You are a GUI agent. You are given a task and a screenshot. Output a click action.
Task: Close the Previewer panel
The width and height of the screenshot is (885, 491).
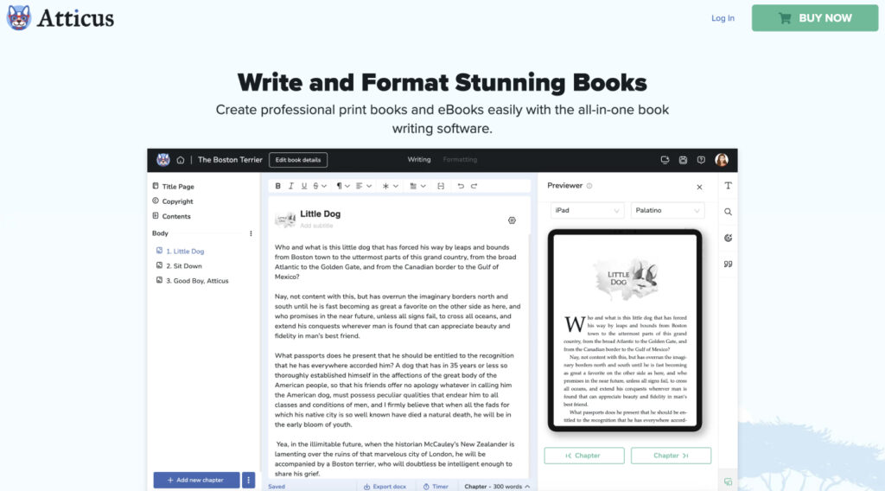(x=699, y=187)
